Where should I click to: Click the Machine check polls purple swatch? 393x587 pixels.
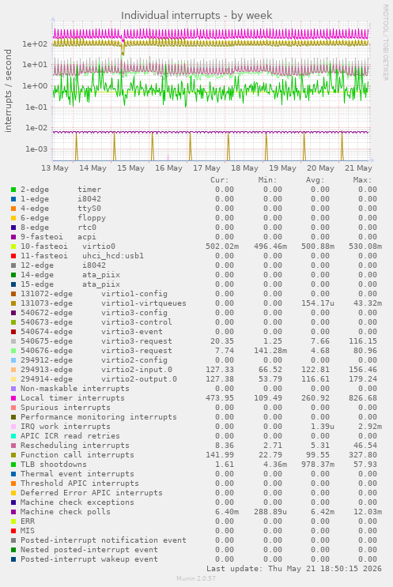pyautogui.click(x=13, y=512)
